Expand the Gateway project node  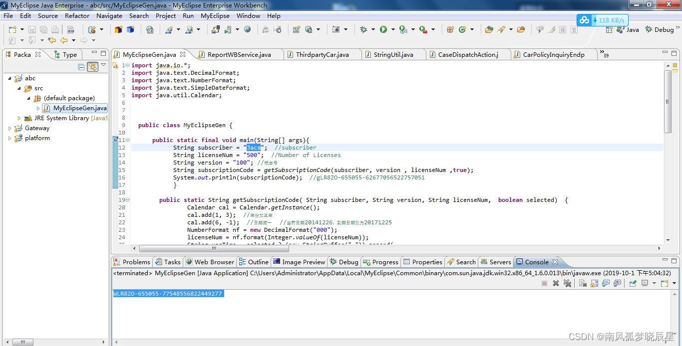9,128
